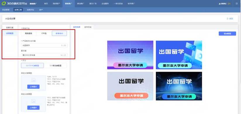
Task: Go to 首页 in the top navigation
Action: pyautogui.click(x=46, y=4)
